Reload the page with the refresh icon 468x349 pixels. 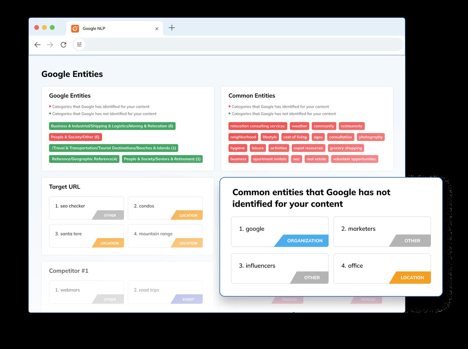[64, 45]
